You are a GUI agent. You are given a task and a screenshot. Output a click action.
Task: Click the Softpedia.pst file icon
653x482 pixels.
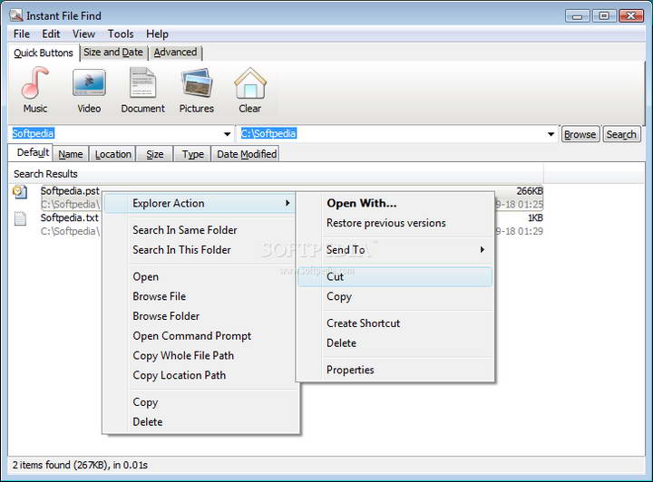(20, 192)
